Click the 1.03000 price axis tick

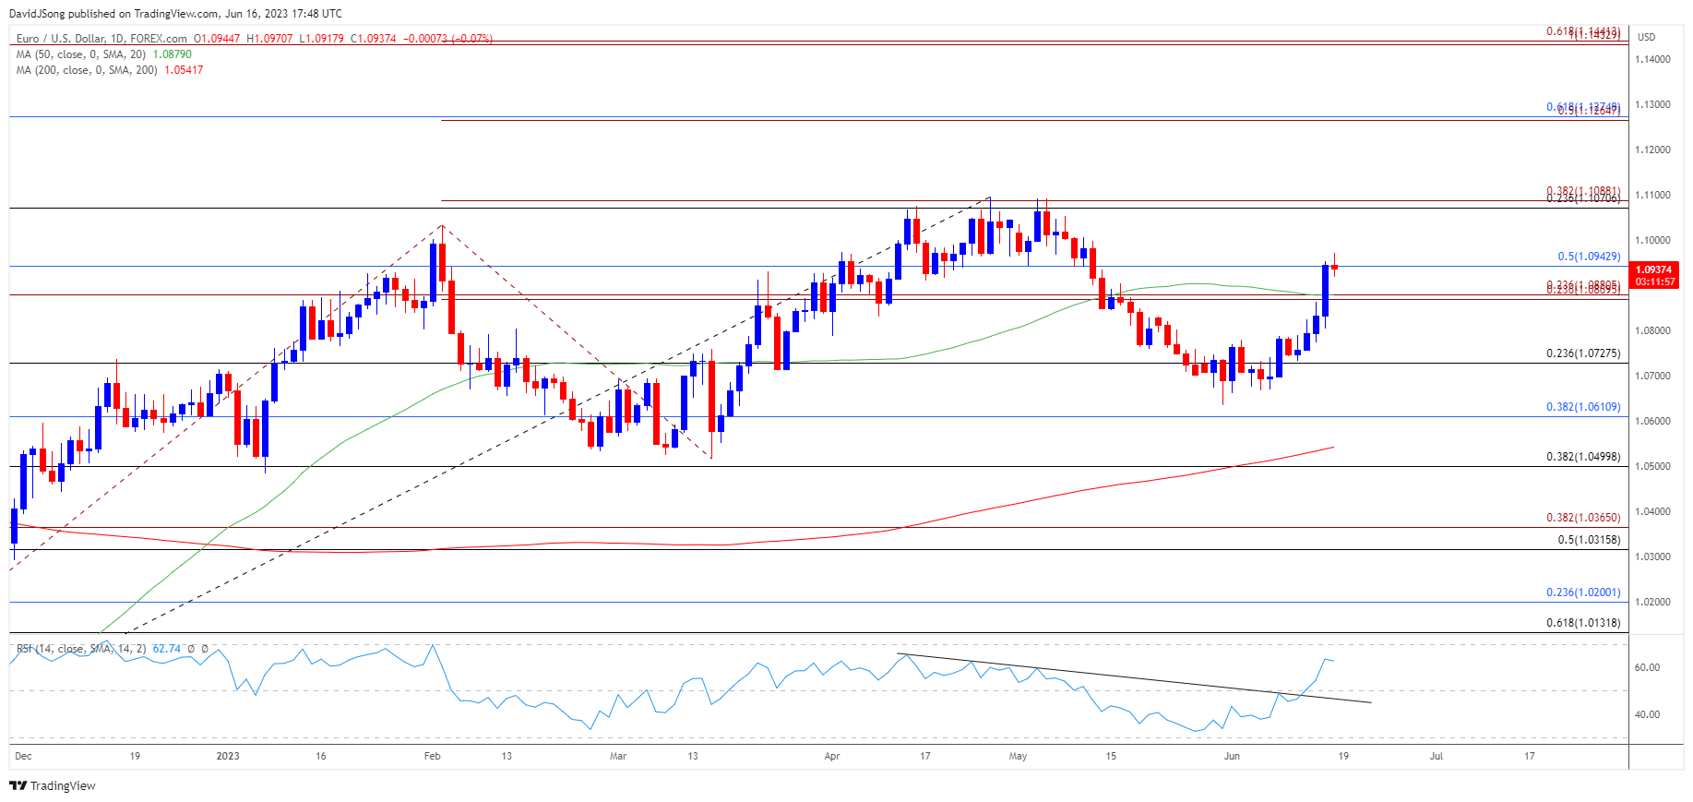click(1652, 557)
